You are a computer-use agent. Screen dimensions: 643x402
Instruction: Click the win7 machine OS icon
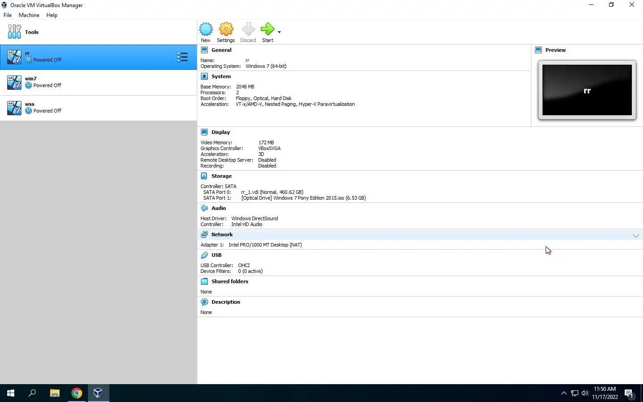(14, 82)
